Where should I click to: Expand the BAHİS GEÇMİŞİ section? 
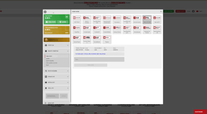[x=57, y=71]
